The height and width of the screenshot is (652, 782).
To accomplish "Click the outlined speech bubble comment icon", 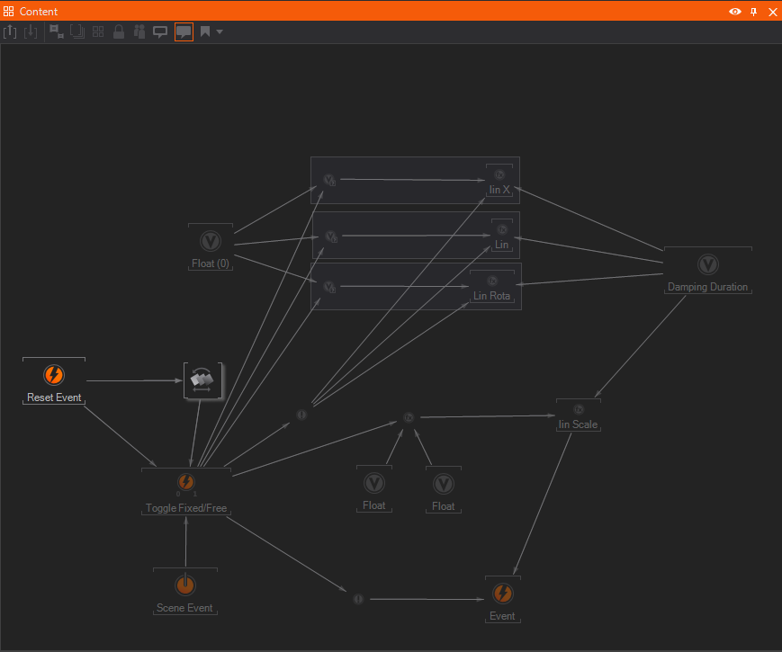I will [161, 31].
